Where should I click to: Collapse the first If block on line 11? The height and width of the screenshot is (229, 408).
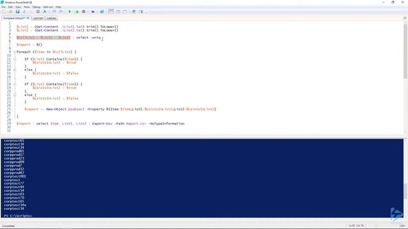[15, 59]
